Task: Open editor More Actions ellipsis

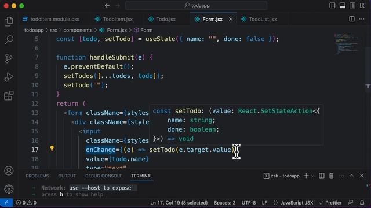Action: click(x=362, y=19)
